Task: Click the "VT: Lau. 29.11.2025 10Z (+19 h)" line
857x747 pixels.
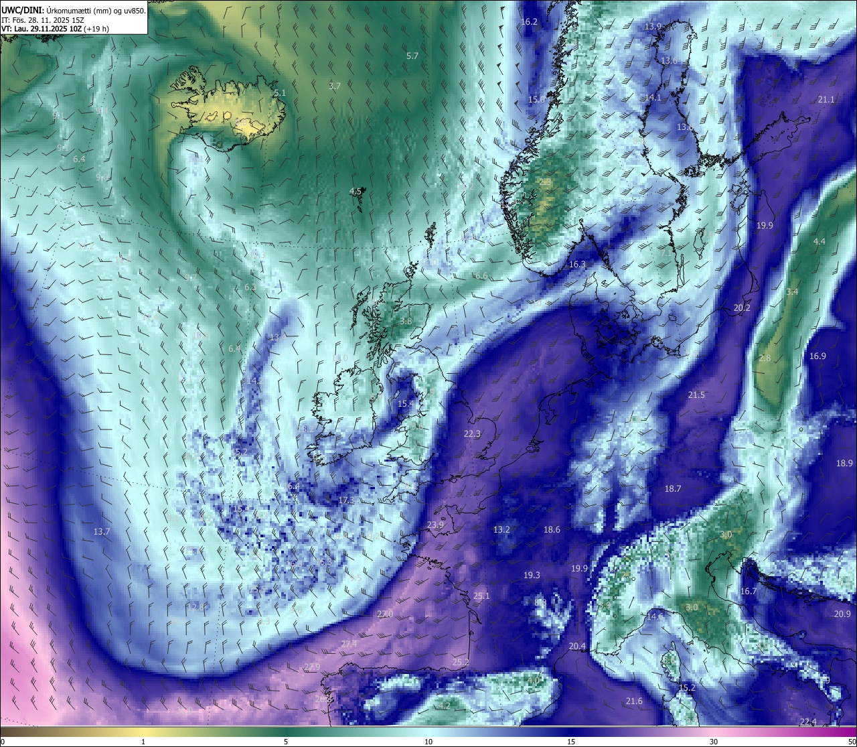Action: pos(56,29)
